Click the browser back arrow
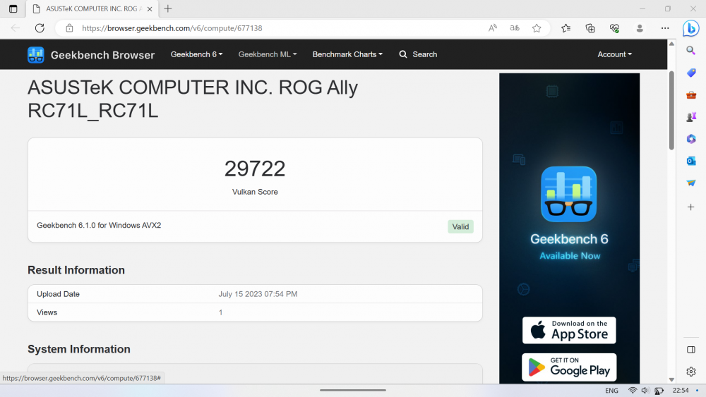This screenshot has height=397, width=706. point(16,28)
